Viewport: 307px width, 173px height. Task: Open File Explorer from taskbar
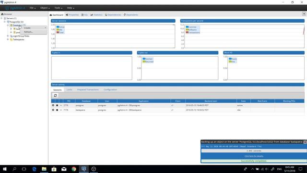(x=44, y=169)
